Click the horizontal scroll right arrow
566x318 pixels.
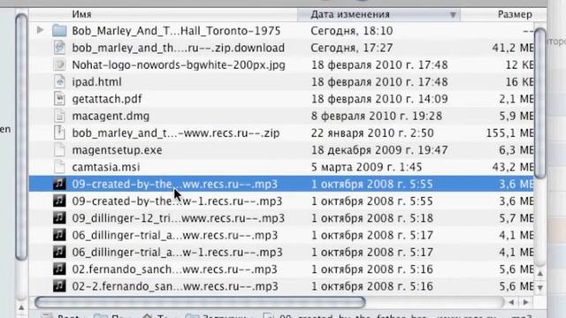click(525, 302)
